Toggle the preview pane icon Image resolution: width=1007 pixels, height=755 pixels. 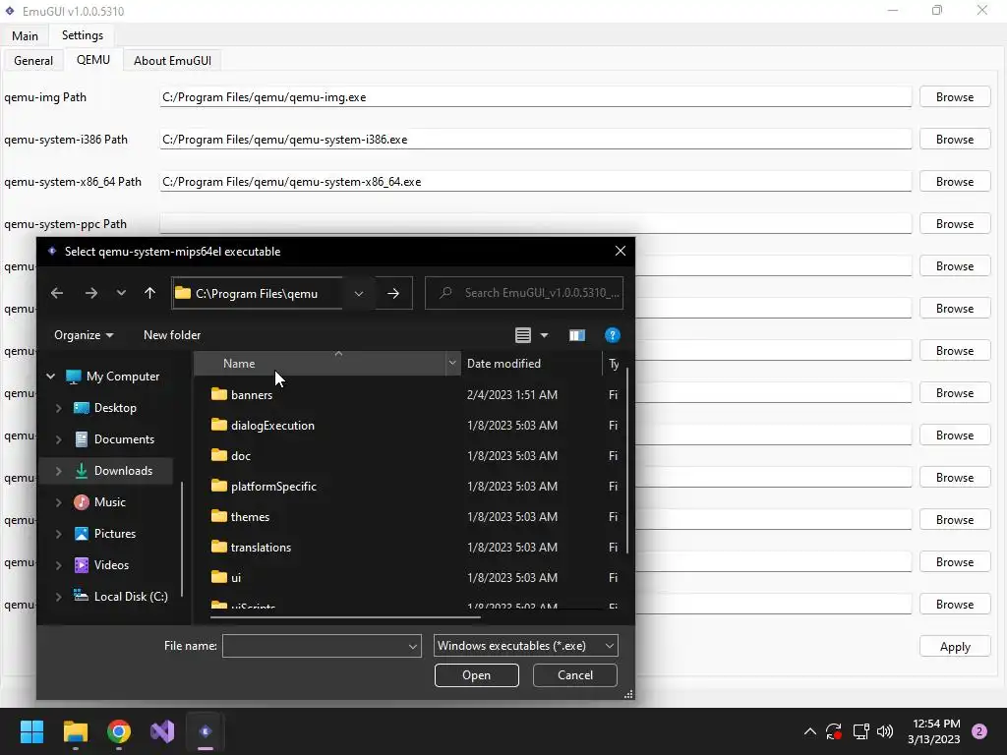[x=576, y=335]
